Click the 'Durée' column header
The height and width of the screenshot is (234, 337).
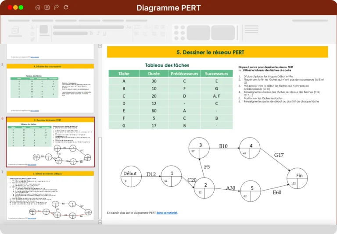[154, 74]
